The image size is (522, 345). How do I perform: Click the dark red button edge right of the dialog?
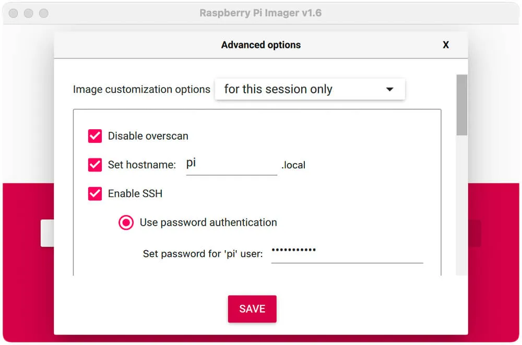pyautogui.click(x=474, y=233)
